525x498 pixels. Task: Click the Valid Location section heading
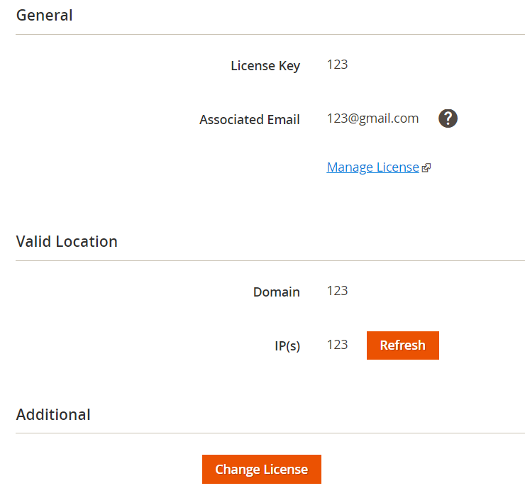[x=67, y=241]
